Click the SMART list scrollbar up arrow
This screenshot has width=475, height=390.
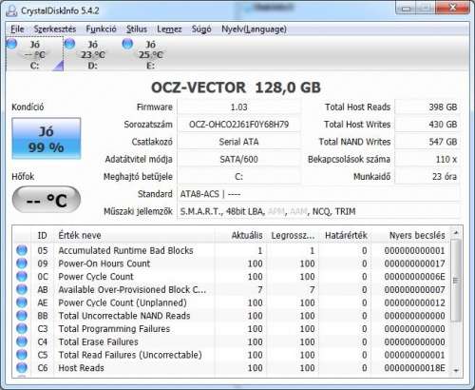[456, 233]
